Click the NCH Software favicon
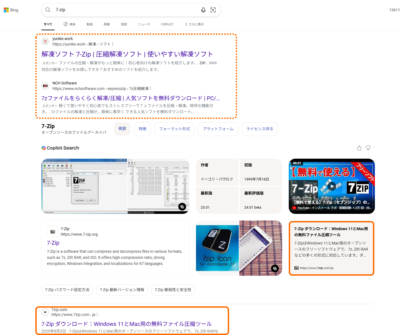The width and height of the screenshot is (400, 335). (x=45, y=86)
